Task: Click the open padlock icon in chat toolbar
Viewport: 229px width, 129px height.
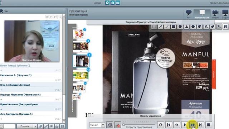Action: click(x=57, y=126)
